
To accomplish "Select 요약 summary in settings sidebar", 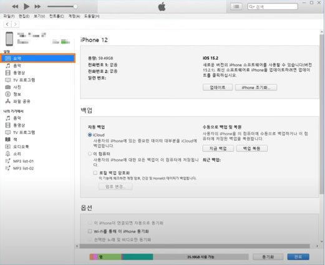I will point(37,58).
